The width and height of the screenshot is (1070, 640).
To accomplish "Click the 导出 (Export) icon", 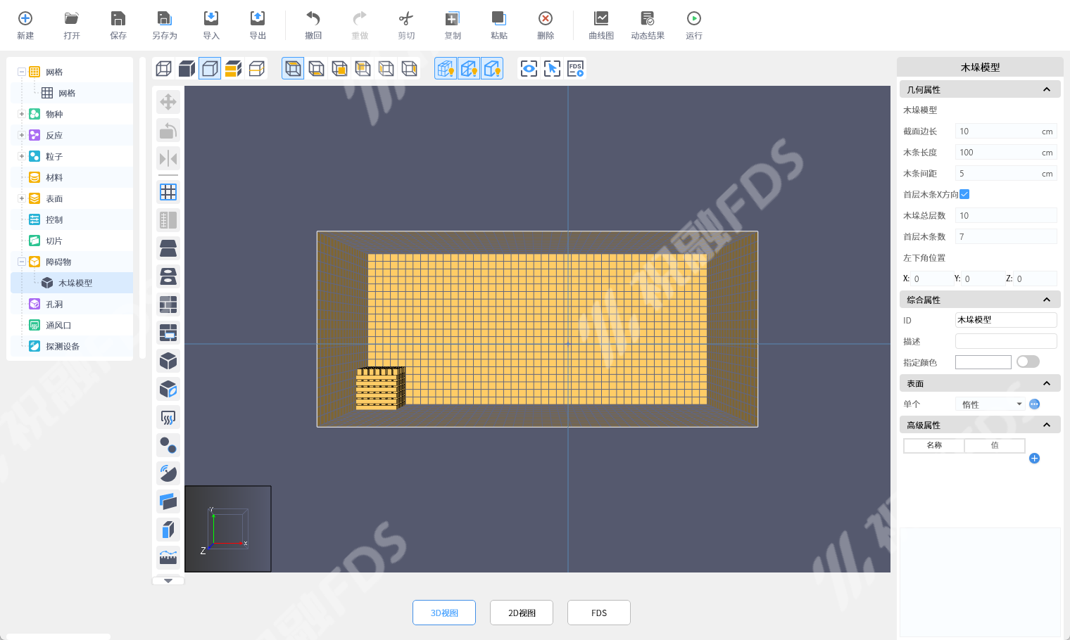I will [x=258, y=19].
